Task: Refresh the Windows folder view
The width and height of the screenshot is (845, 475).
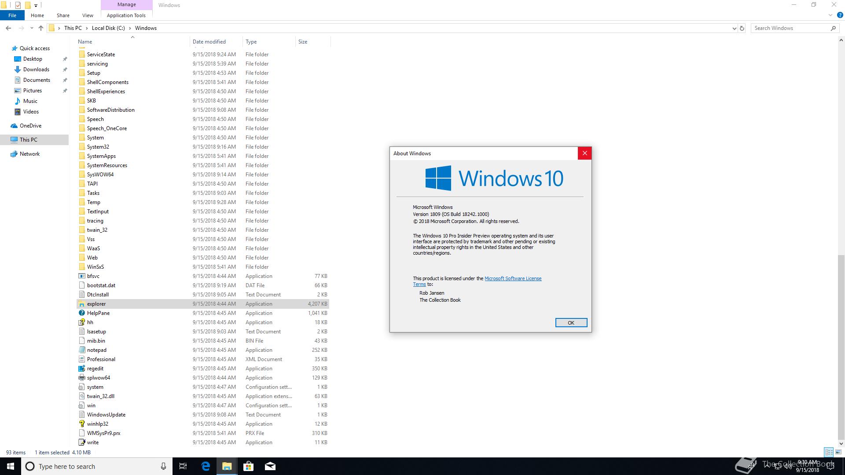Action: click(742, 28)
